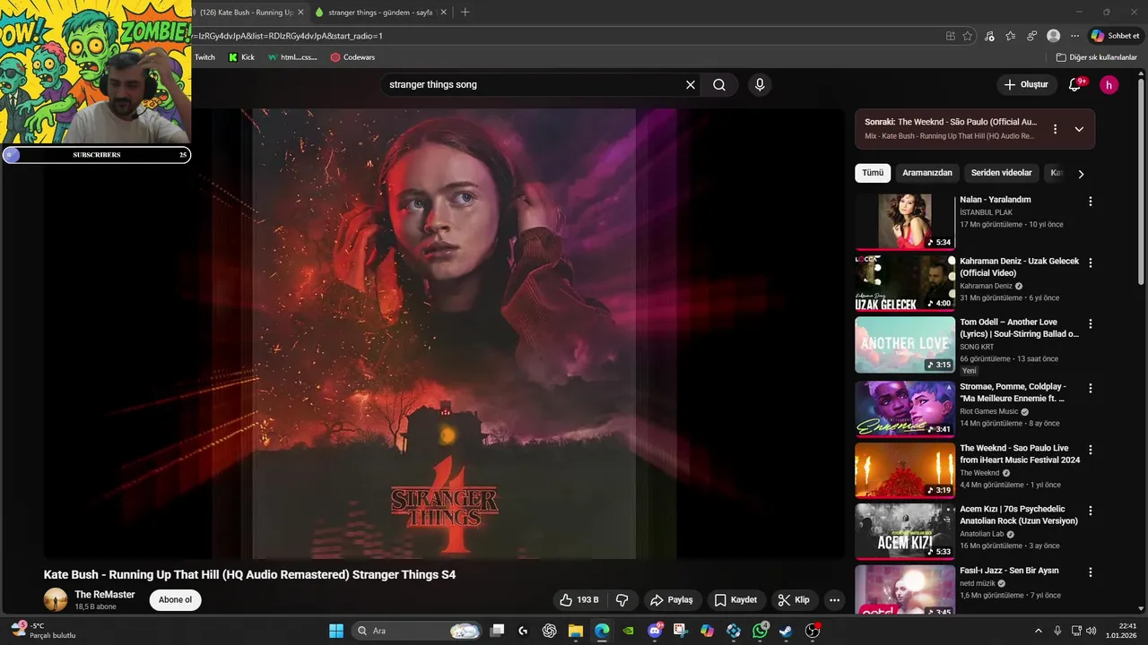Screen dimensions: 1148x645
Task: Open options for Fasıl-ı Jazz video
Action: tap(1091, 572)
